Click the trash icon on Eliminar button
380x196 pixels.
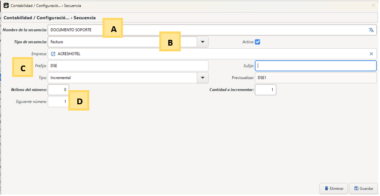[x=326, y=188]
